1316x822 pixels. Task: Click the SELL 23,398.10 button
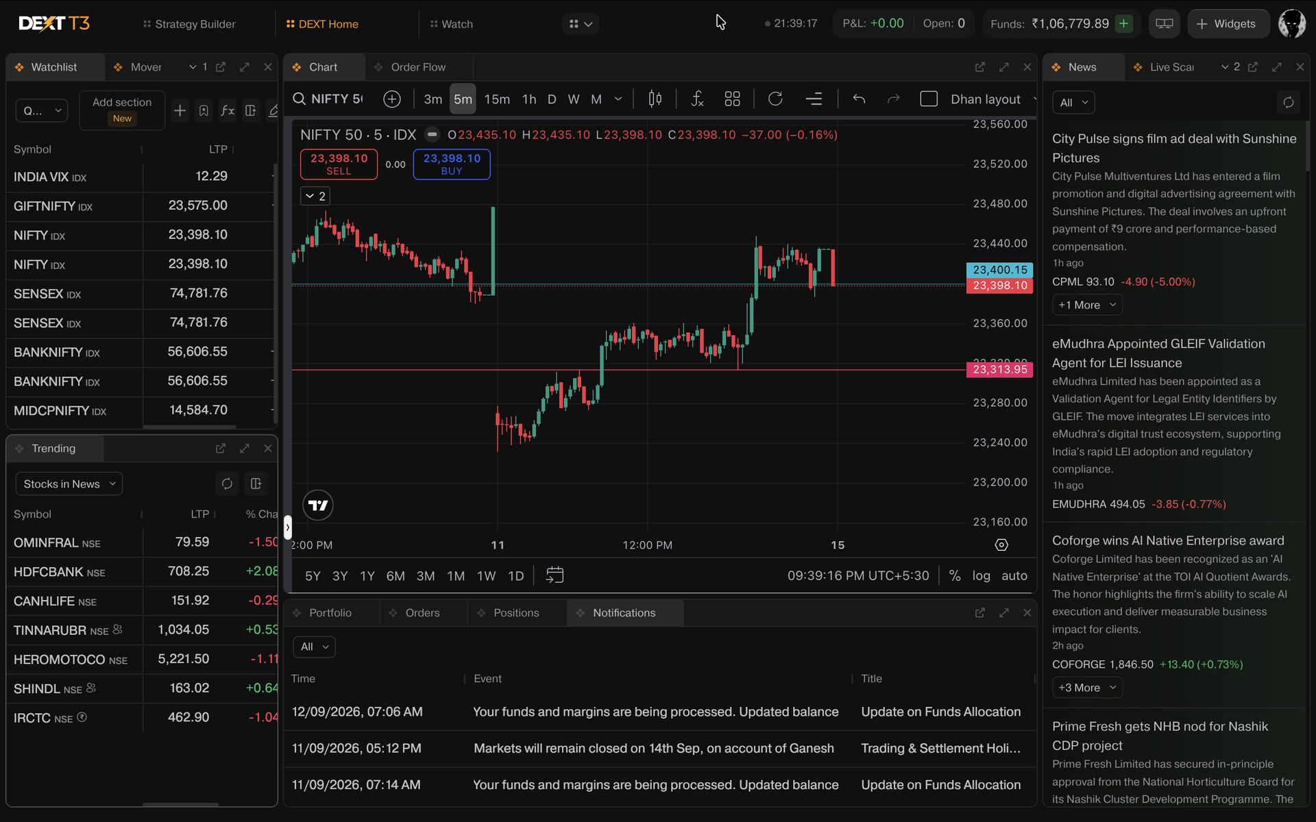click(339, 164)
